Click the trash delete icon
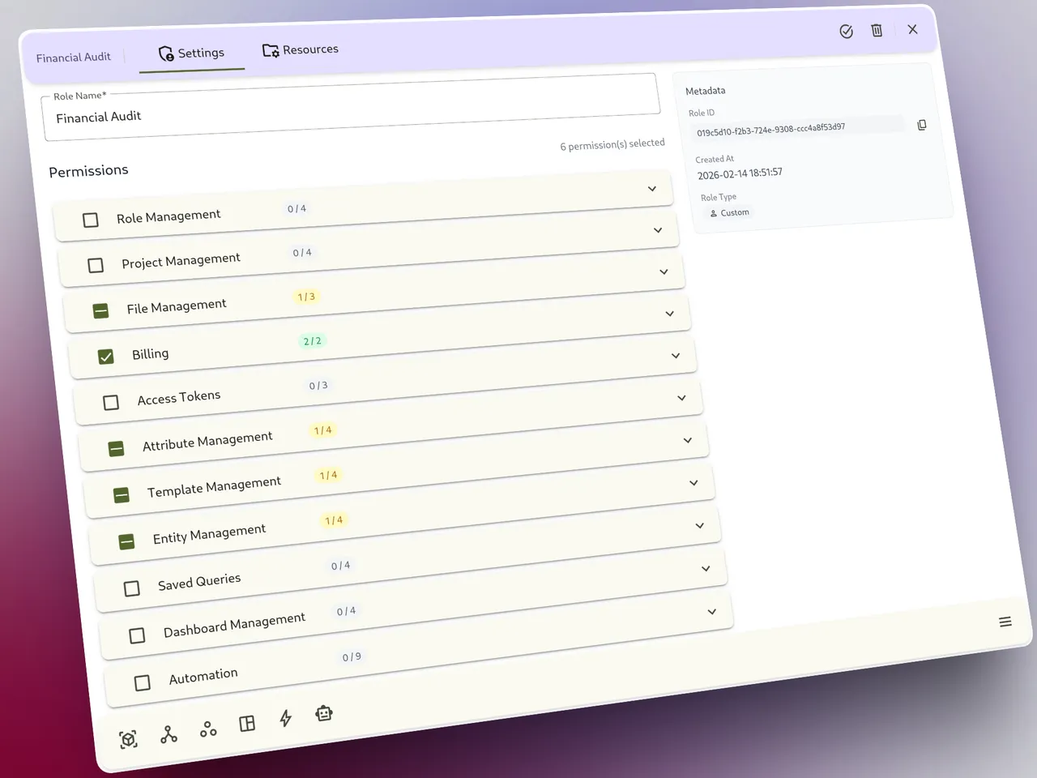This screenshot has width=1037, height=778. pos(877,30)
